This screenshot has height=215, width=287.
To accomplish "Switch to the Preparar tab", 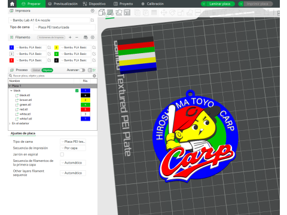I will [31, 4].
